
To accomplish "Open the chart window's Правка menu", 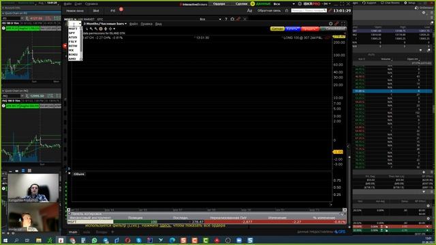I will click(146, 24).
